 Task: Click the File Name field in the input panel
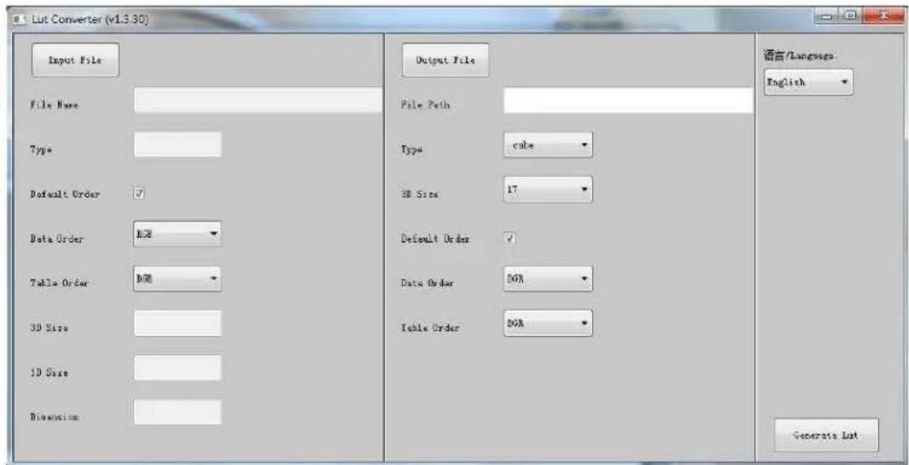258,100
